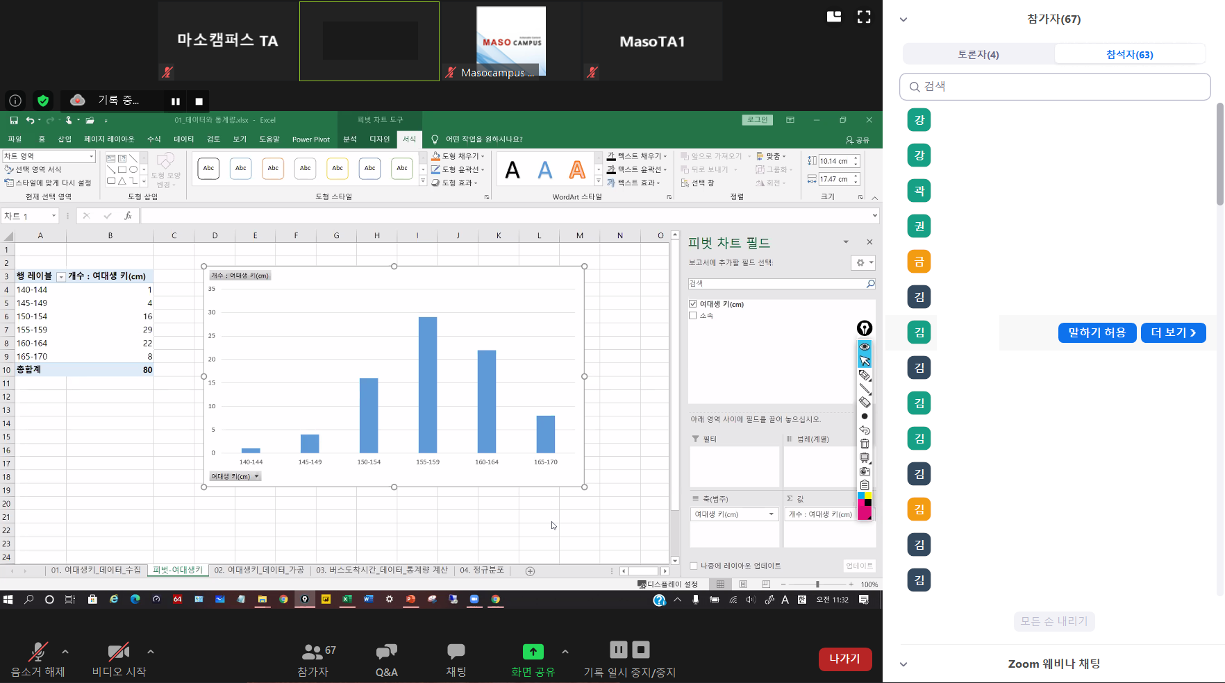This screenshot has width=1225, height=683.
Task: Open participants list icon in toolbar
Action: (312, 652)
